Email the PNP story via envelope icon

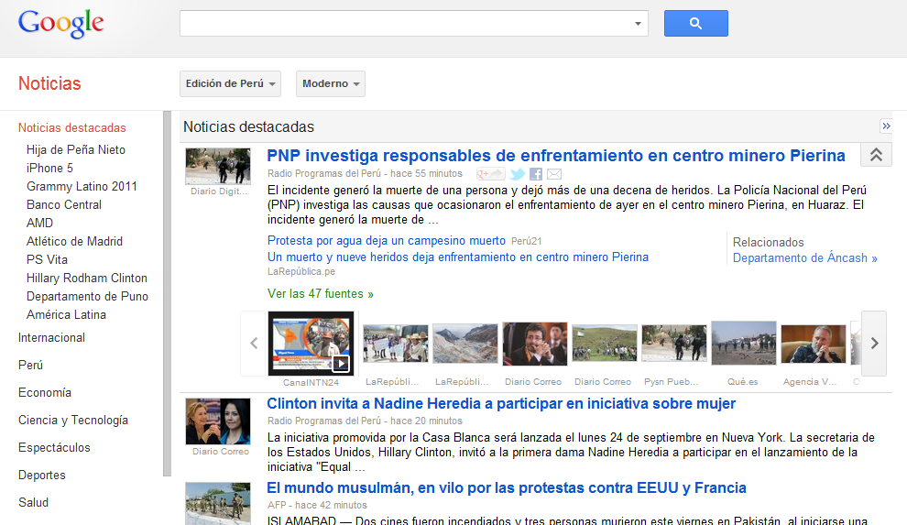[x=554, y=173]
